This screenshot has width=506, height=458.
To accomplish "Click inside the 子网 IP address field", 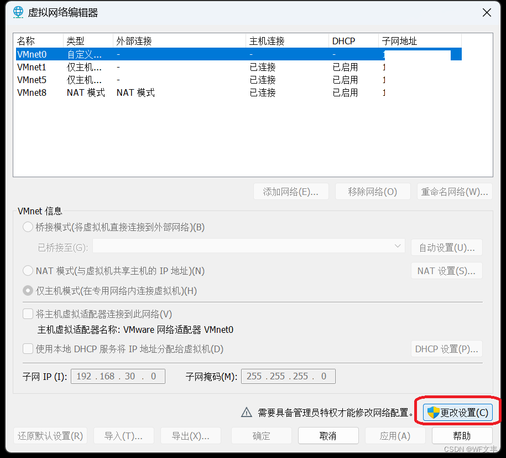I will tap(117, 376).
